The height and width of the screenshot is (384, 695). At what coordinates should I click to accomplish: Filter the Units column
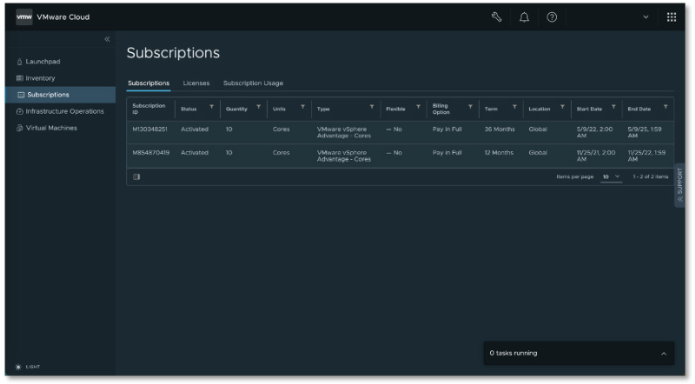pos(302,107)
